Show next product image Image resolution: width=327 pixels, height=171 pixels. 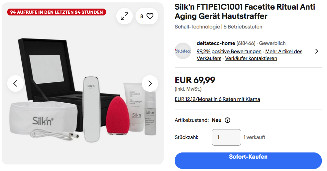(x=150, y=83)
